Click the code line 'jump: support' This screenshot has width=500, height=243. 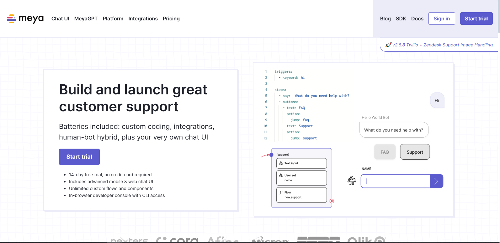[x=304, y=138]
